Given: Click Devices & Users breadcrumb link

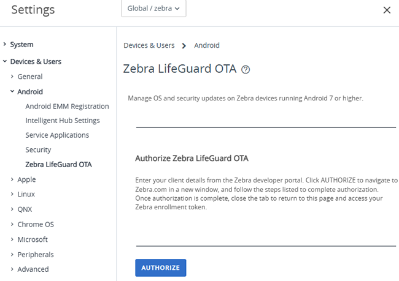Looking at the screenshot, I should [x=149, y=45].
